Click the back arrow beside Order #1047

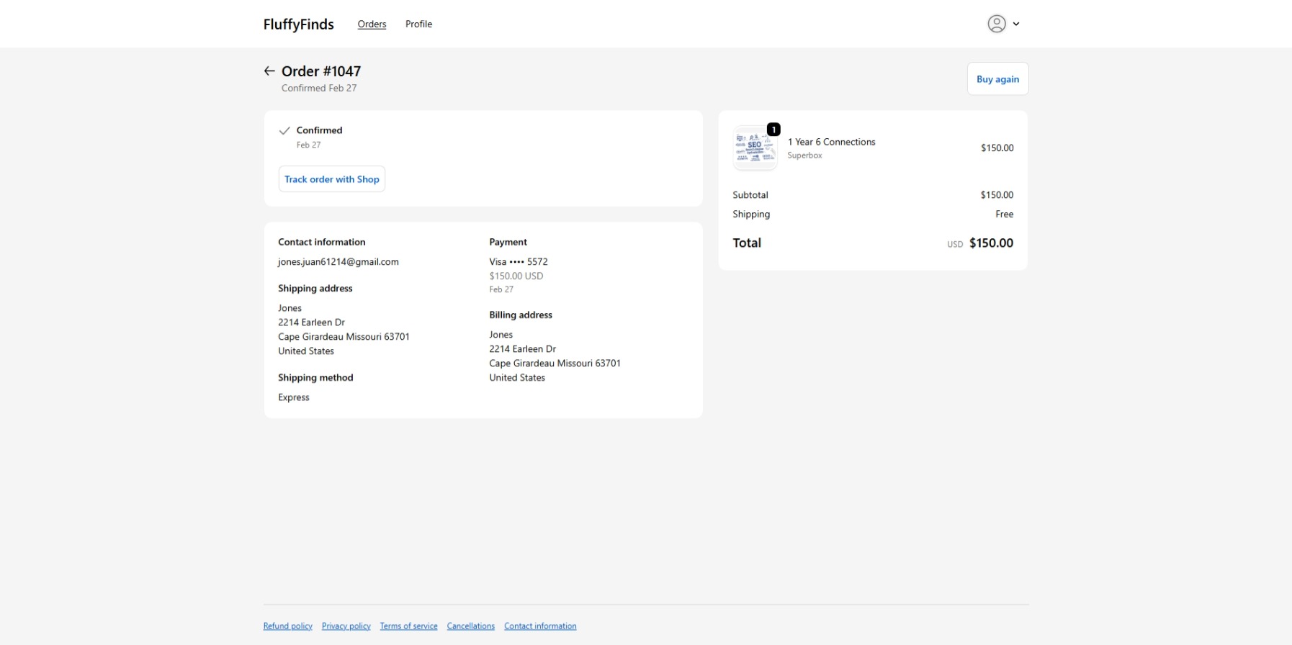269,71
